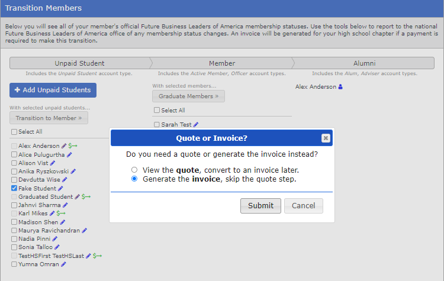
Task: Click Alex Anderson name in Alumni column
Action: click(316, 87)
